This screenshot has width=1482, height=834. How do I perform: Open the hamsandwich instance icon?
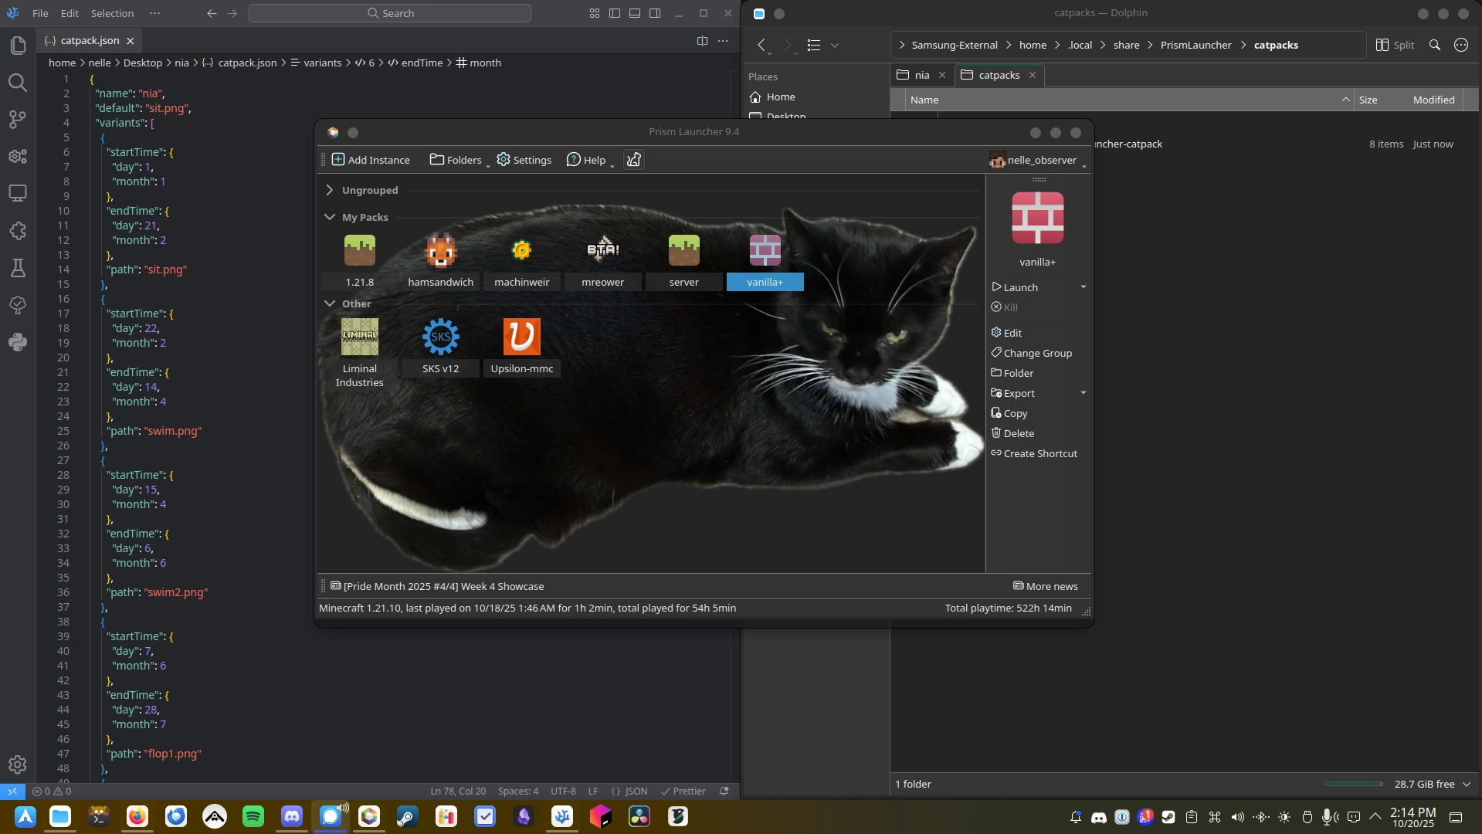pos(440,251)
